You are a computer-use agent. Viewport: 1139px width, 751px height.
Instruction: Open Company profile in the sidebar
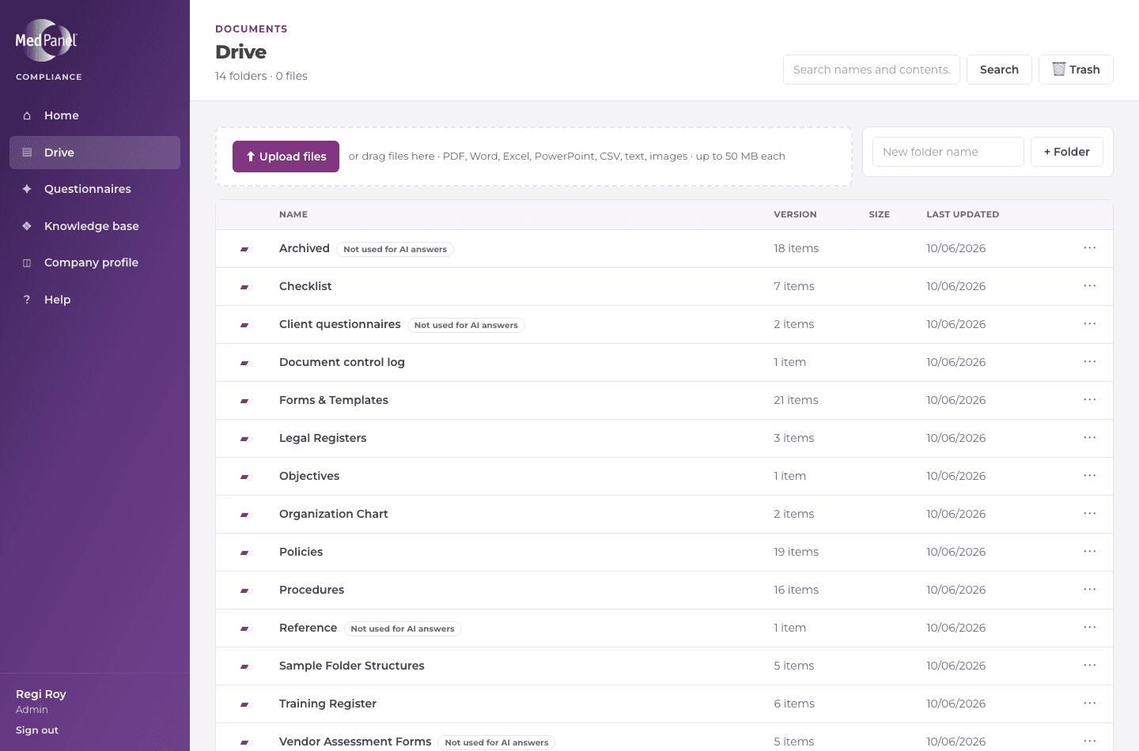(95, 262)
